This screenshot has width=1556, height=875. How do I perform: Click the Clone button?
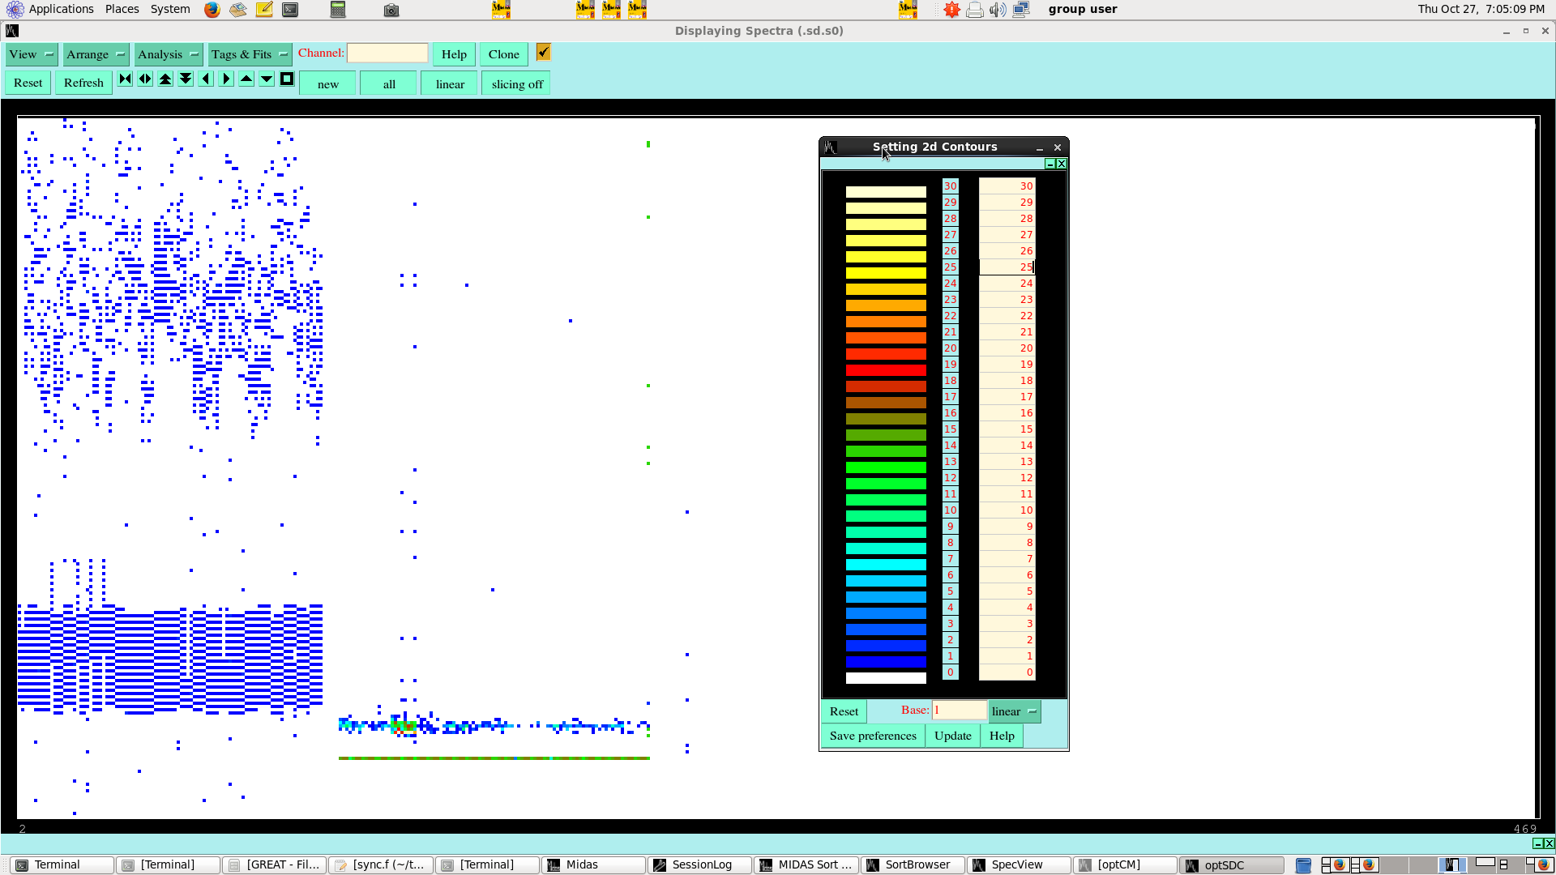[x=503, y=54]
